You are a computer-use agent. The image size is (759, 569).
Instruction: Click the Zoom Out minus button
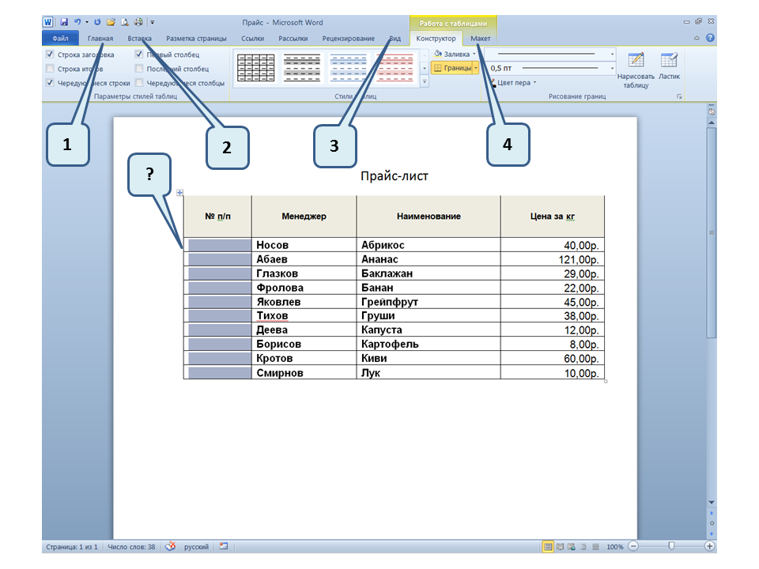[634, 546]
